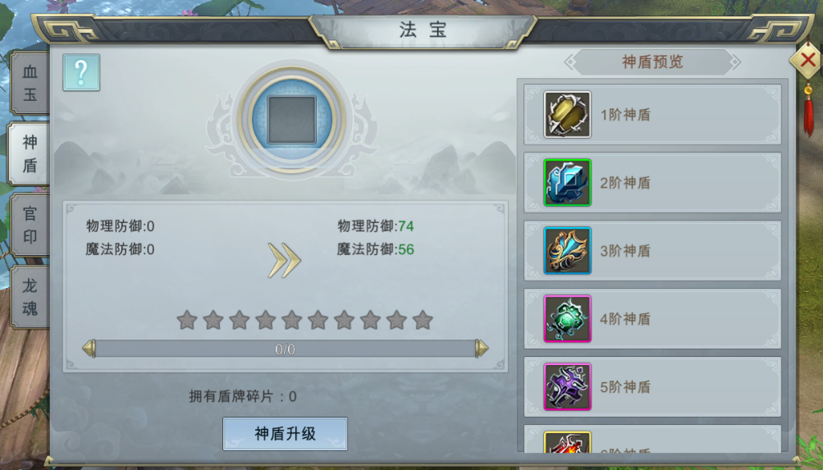Tap the empty shield slot in center circle

292,120
